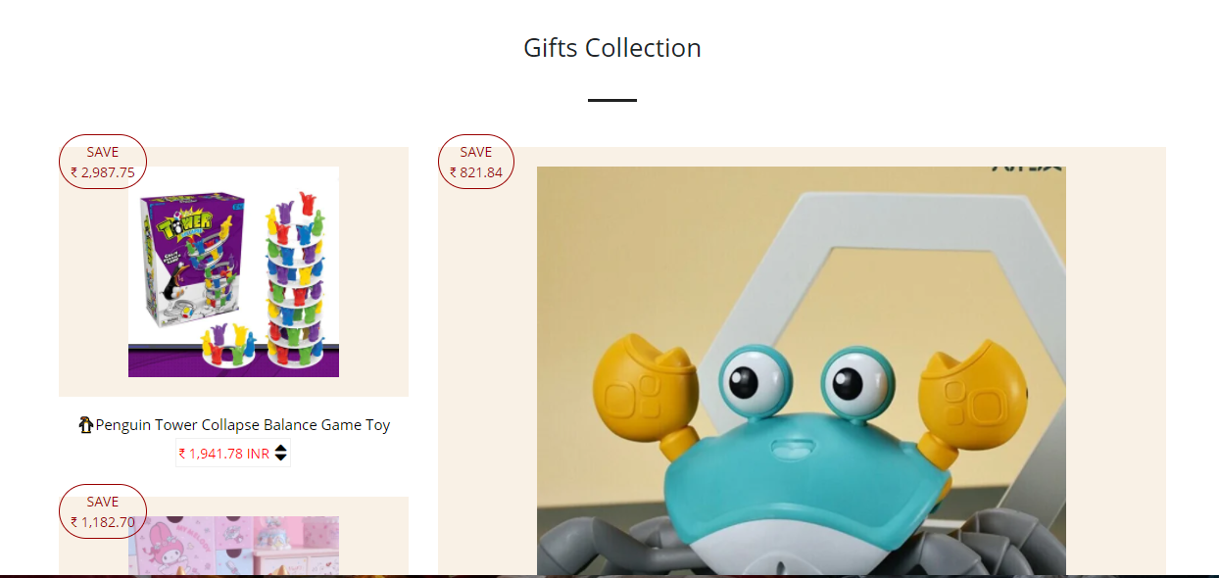Click the divider line under Gifts Collection
Screen dimensions: 1219x578
tap(612, 100)
